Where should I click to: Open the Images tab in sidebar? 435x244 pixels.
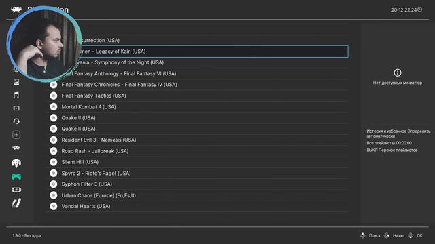click(x=16, y=82)
